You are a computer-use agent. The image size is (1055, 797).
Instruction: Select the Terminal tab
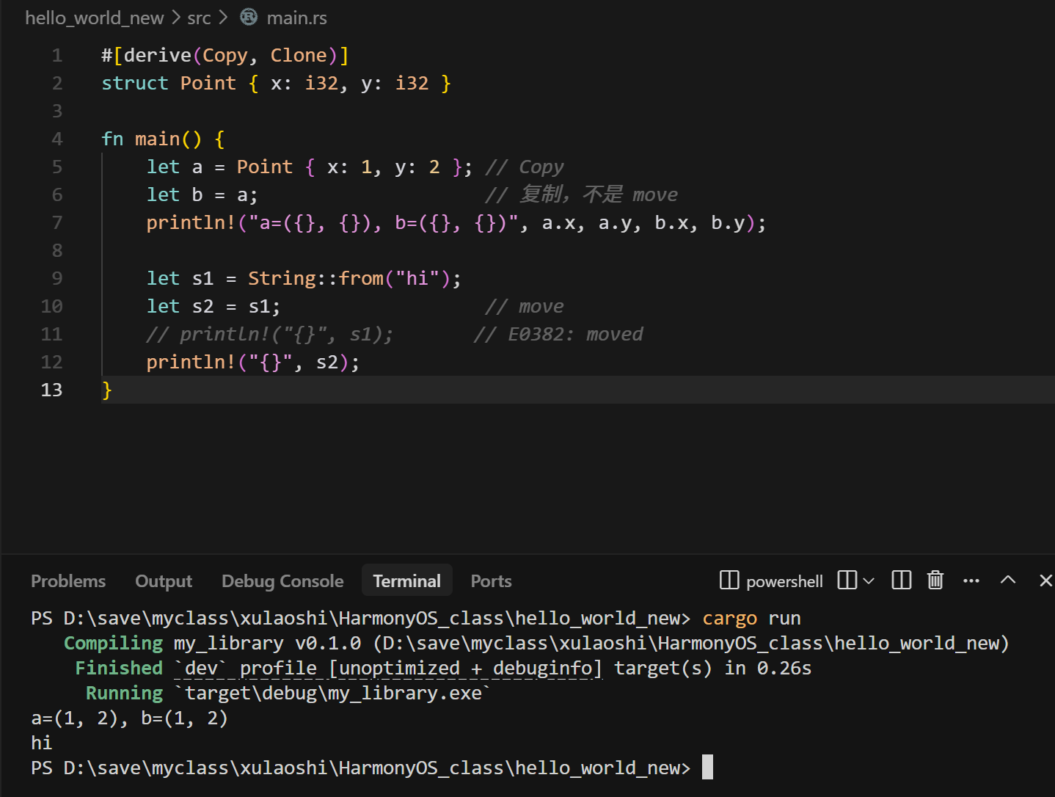click(x=407, y=581)
